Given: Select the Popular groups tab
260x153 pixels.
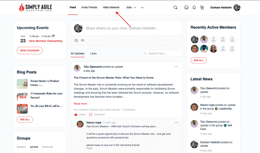Looking at the screenshot, I should click(47, 147).
